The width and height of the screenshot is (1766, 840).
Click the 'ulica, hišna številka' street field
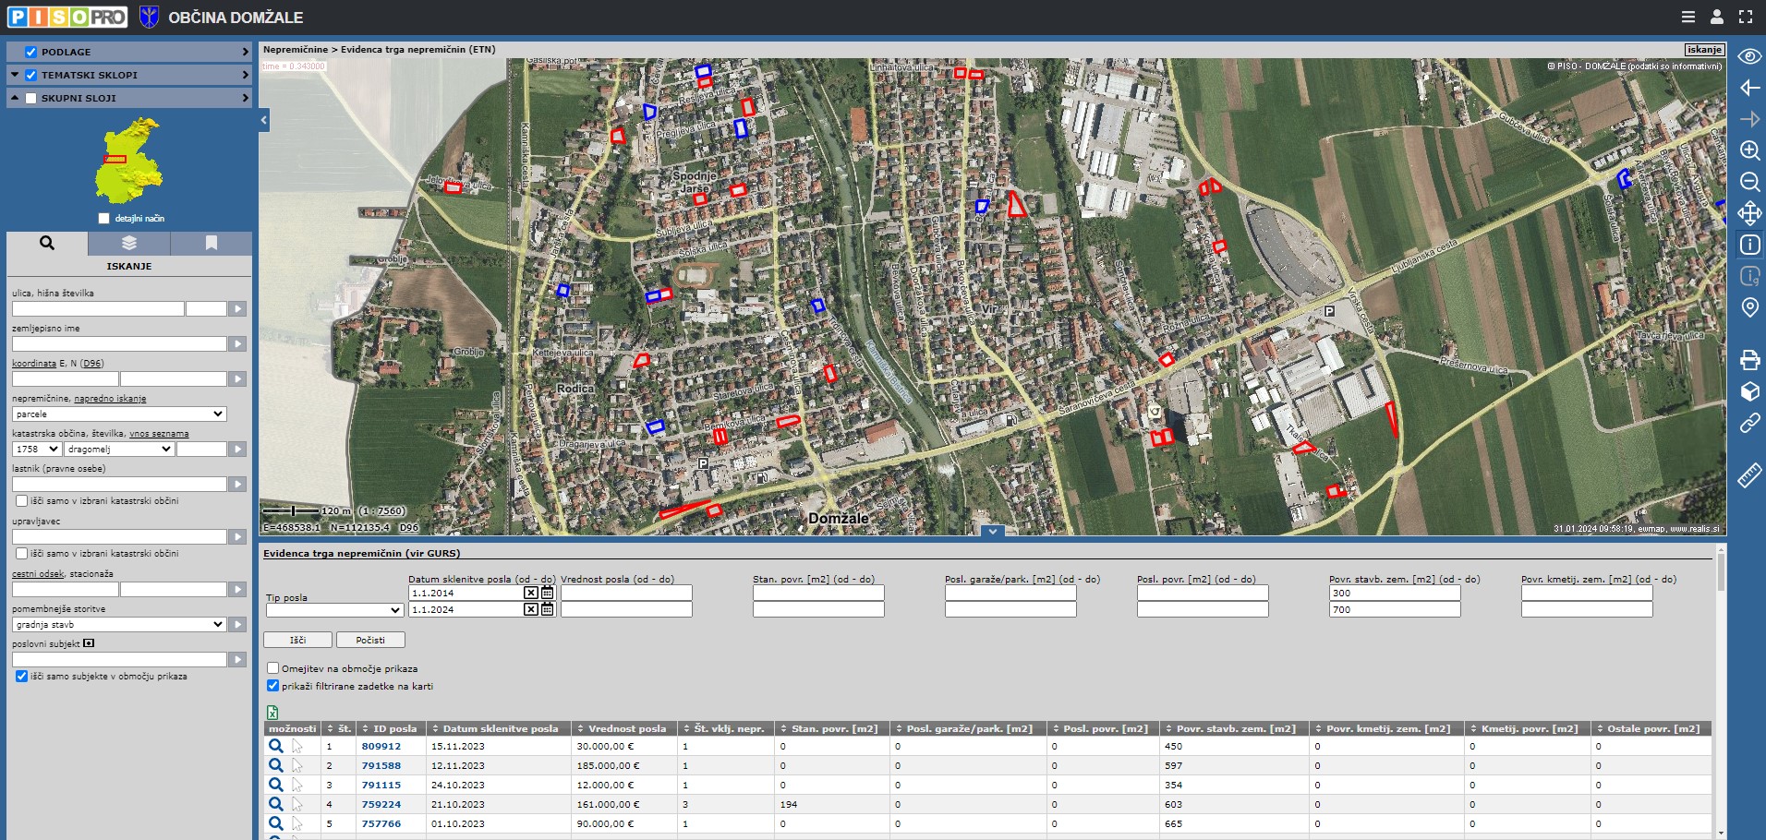98,309
